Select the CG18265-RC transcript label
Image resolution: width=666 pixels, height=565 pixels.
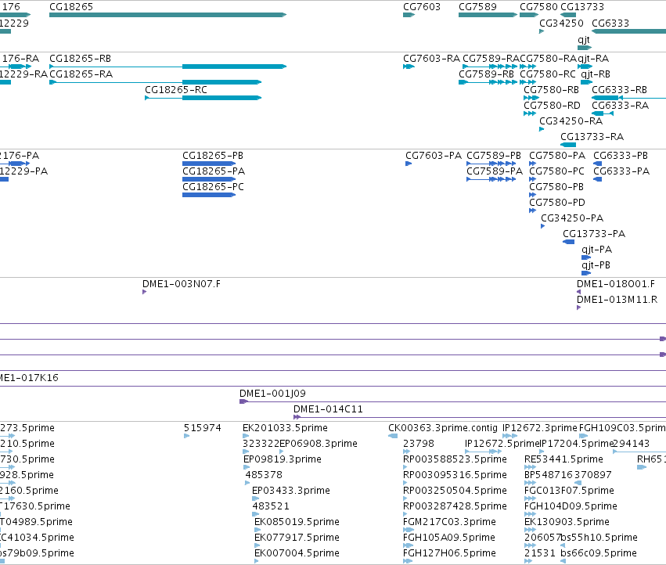click(x=176, y=90)
